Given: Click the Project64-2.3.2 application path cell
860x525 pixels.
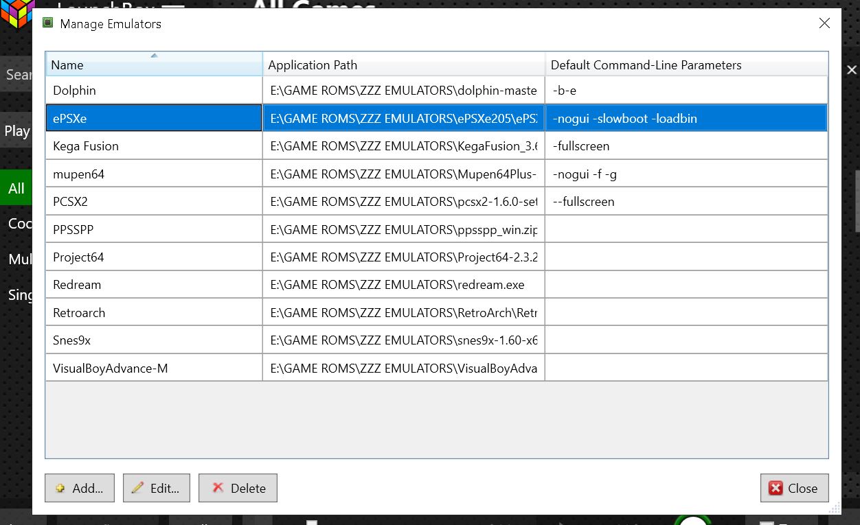Looking at the screenshot, I should coord(404,257).
